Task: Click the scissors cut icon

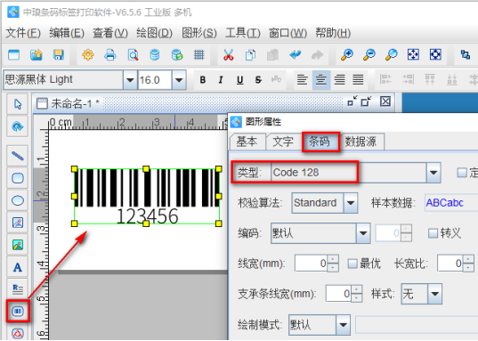Action: 229,55
